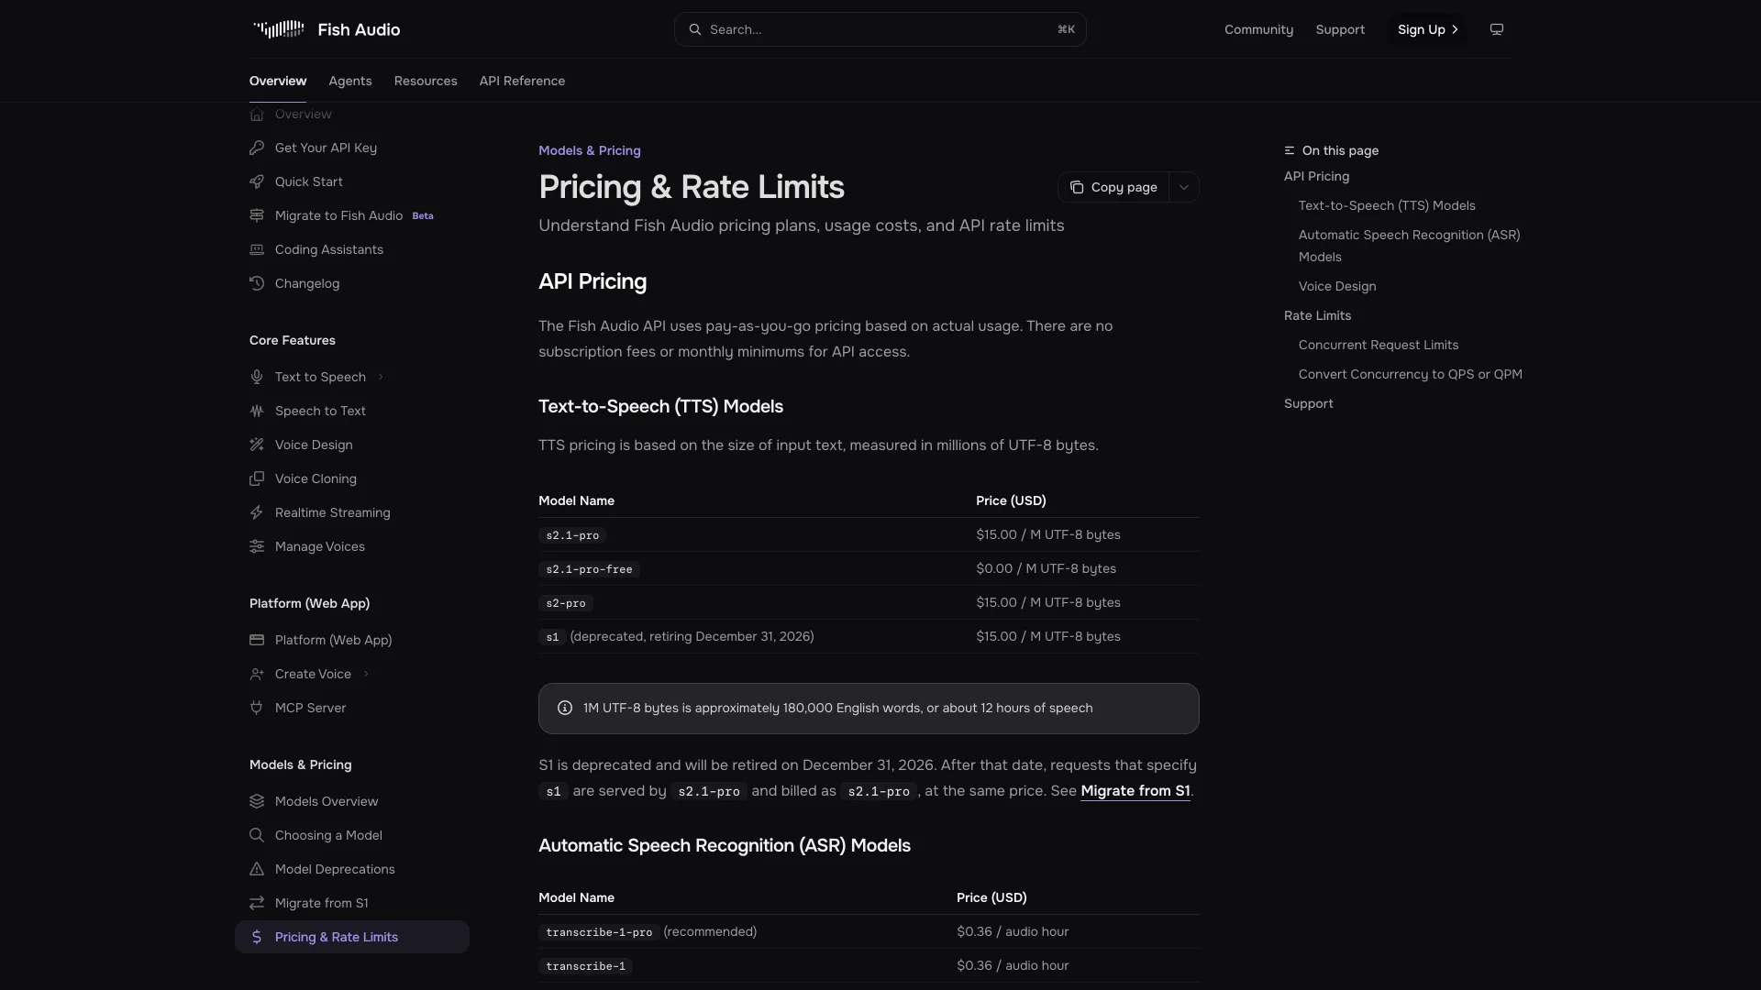The image size is (1761, 990).
Task: Click the layers icon beside Models Overview
Action: pyautogui.click(x=257, y=801)
